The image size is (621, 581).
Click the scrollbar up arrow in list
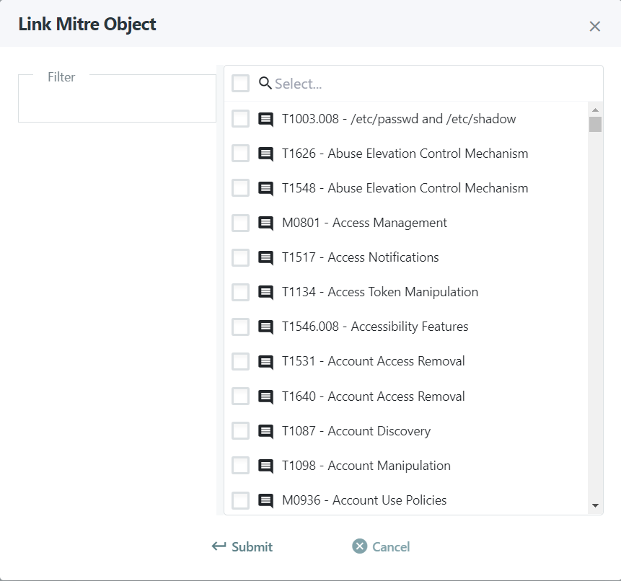[595, 110]
